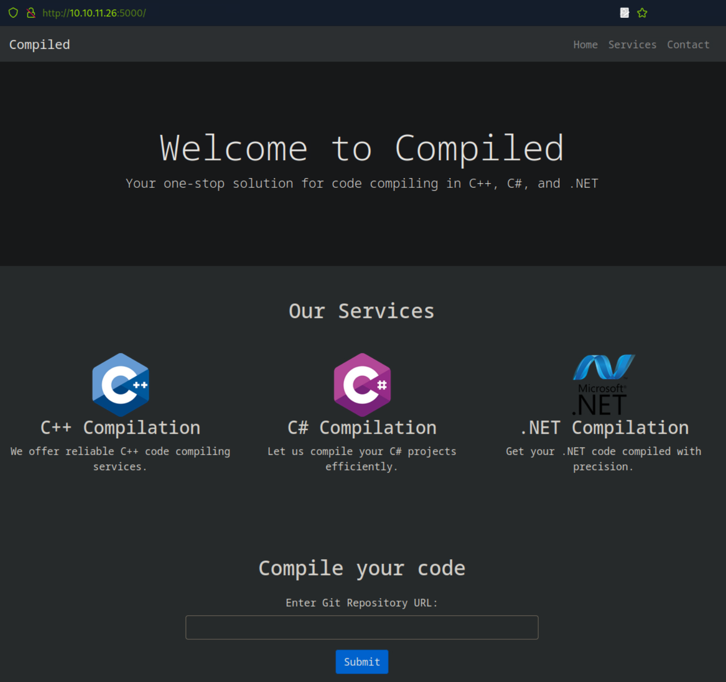Click the purple C# hexagon logo
The image size is (726, 682).
tap(362, 385)
